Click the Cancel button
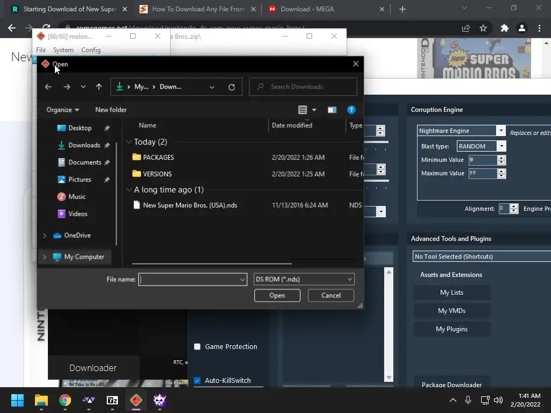 tap(331, 295)
